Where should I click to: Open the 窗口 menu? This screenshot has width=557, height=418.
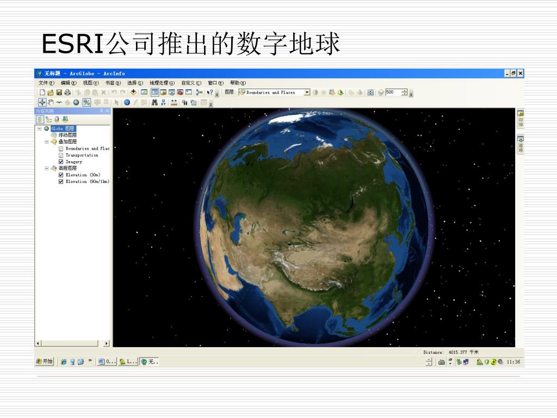(x=215, y=83)
